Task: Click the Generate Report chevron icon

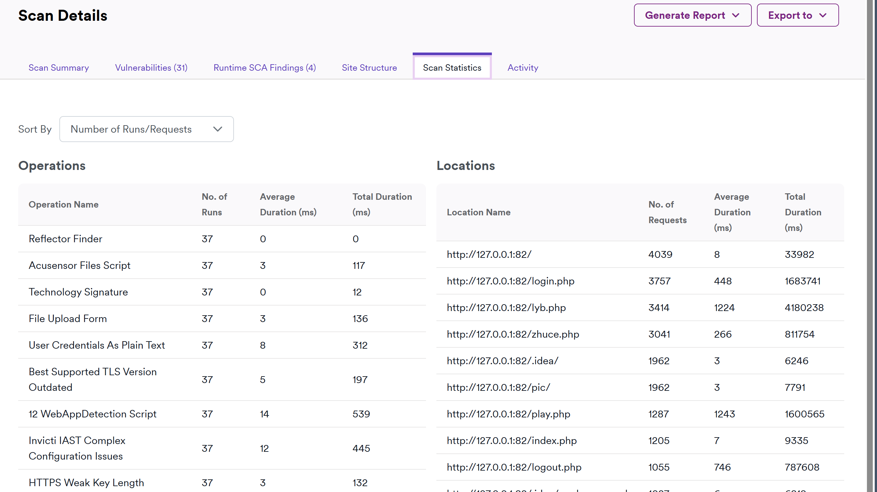Action: click(736, 15)
